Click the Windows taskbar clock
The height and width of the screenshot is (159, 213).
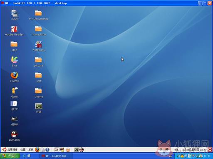tap(207, 156)
